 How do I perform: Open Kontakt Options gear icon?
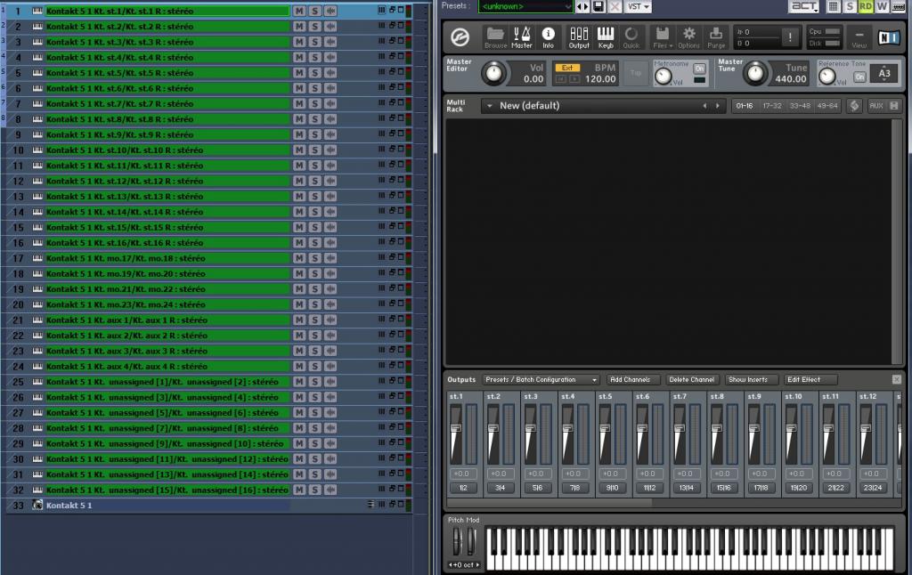coord(688,37)
